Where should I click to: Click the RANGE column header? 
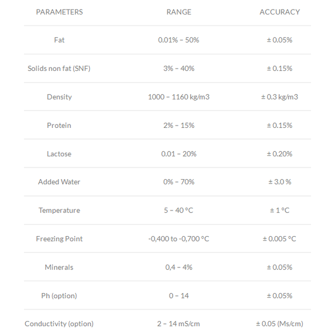pyautogui.click(x=179, y=12)
